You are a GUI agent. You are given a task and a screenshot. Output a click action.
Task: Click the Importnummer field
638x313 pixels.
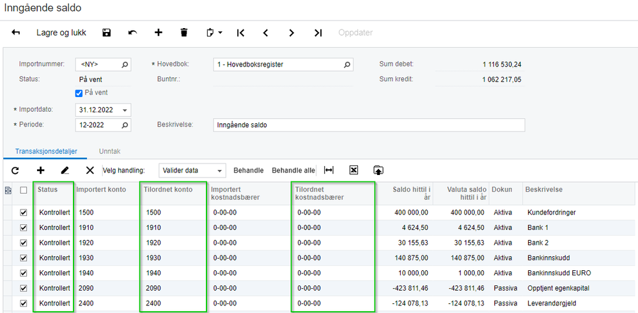(x=104, y=65)
